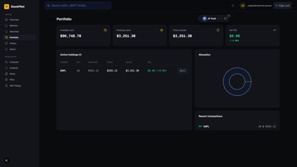Open notifications bell icon
The width and height of the screenshot is (297, 167).
[x=233, y=6]
